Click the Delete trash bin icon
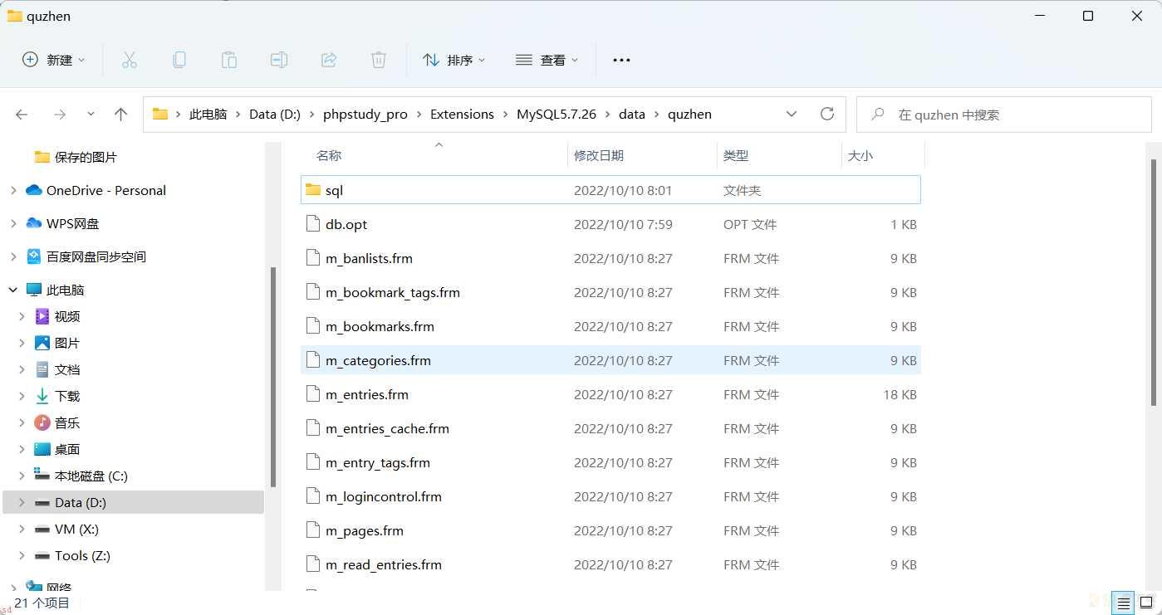This screenshot has width=1162, height=615. [379, 60]
